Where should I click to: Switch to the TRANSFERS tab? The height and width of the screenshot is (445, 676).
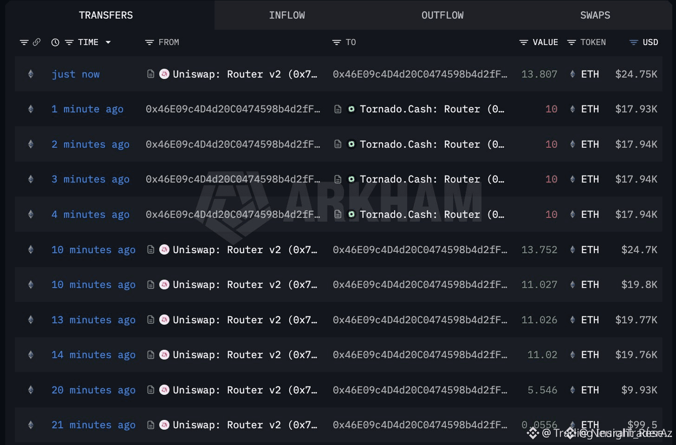tap(106, 15)
